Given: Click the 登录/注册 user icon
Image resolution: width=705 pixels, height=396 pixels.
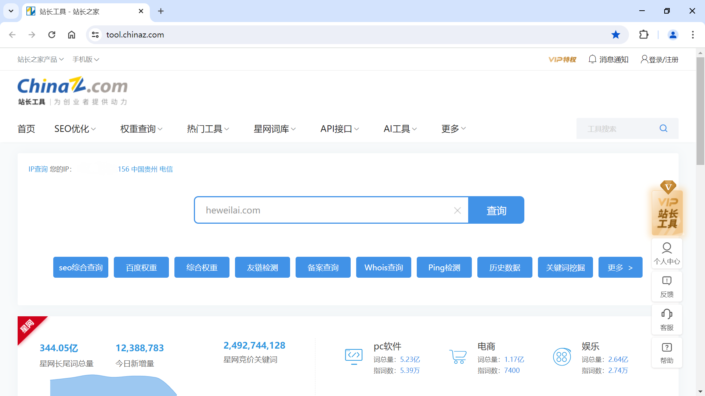Looking at the screenshot, I should tap(644, 59).
